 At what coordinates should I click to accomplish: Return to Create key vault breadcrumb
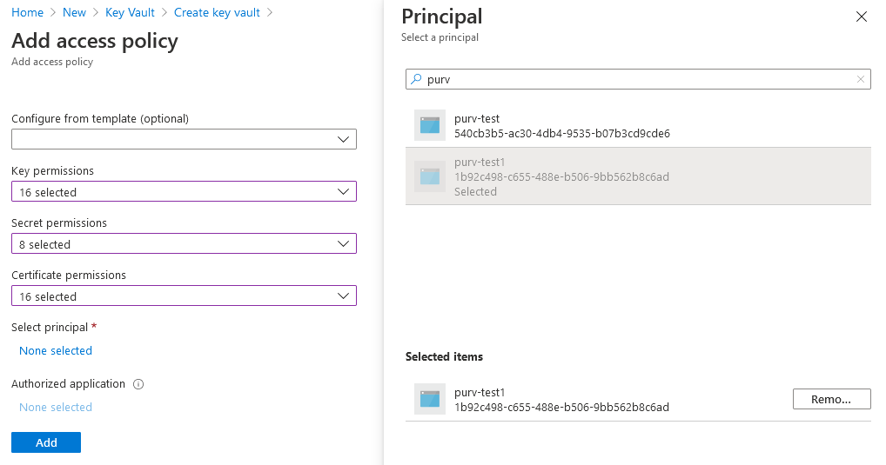tap(217, 13)
